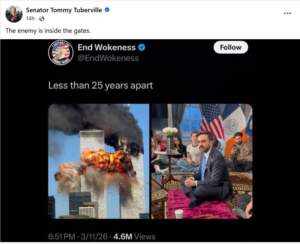
Task: Open the three-dot post options menu
Action: tap(287, 13)
